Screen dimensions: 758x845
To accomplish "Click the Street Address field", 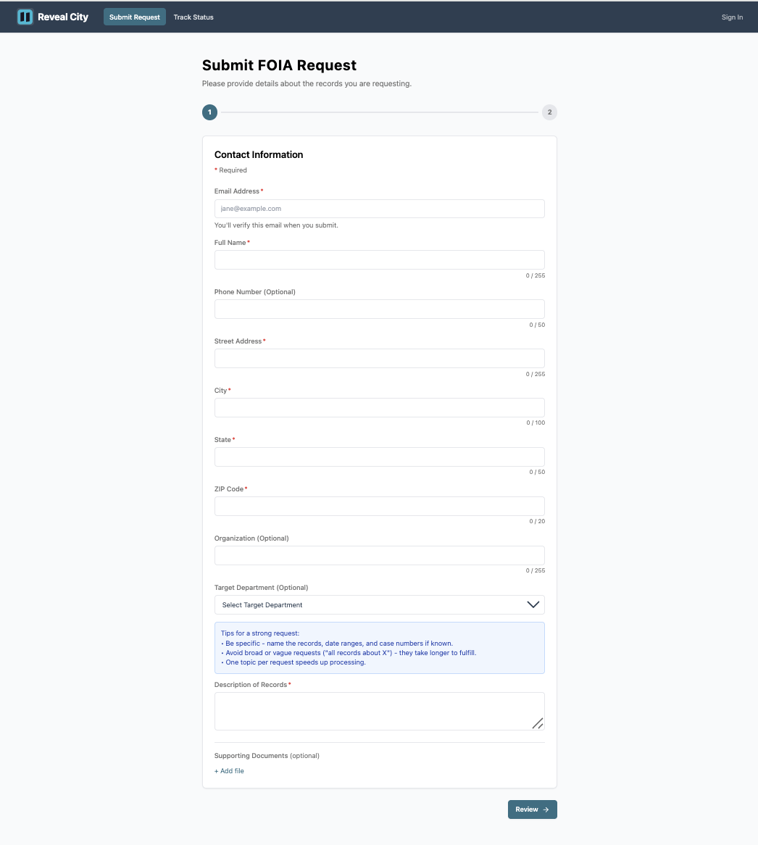I will pos(379,359).
